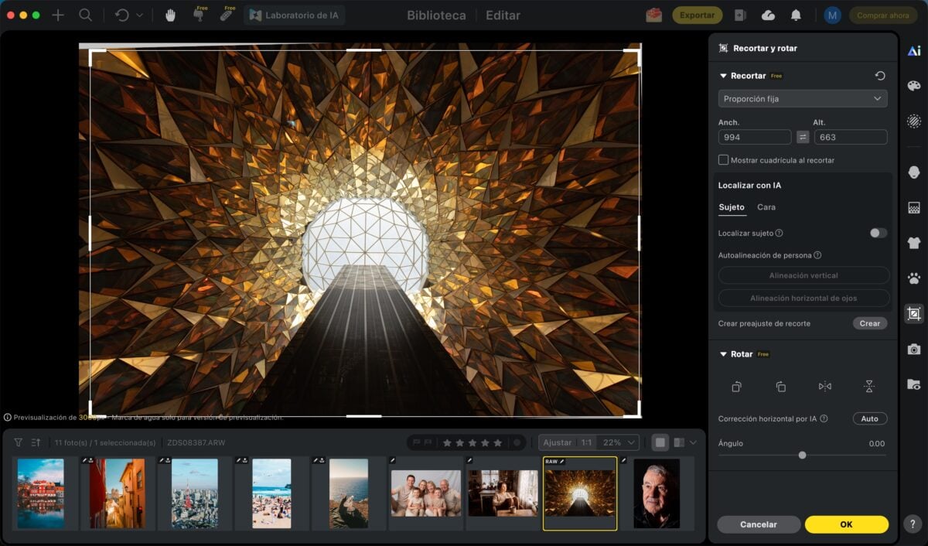The height and width of the screenshot is (546, 928).
Task: Open the cloud sync icon
Action: [x=768, y=15]
